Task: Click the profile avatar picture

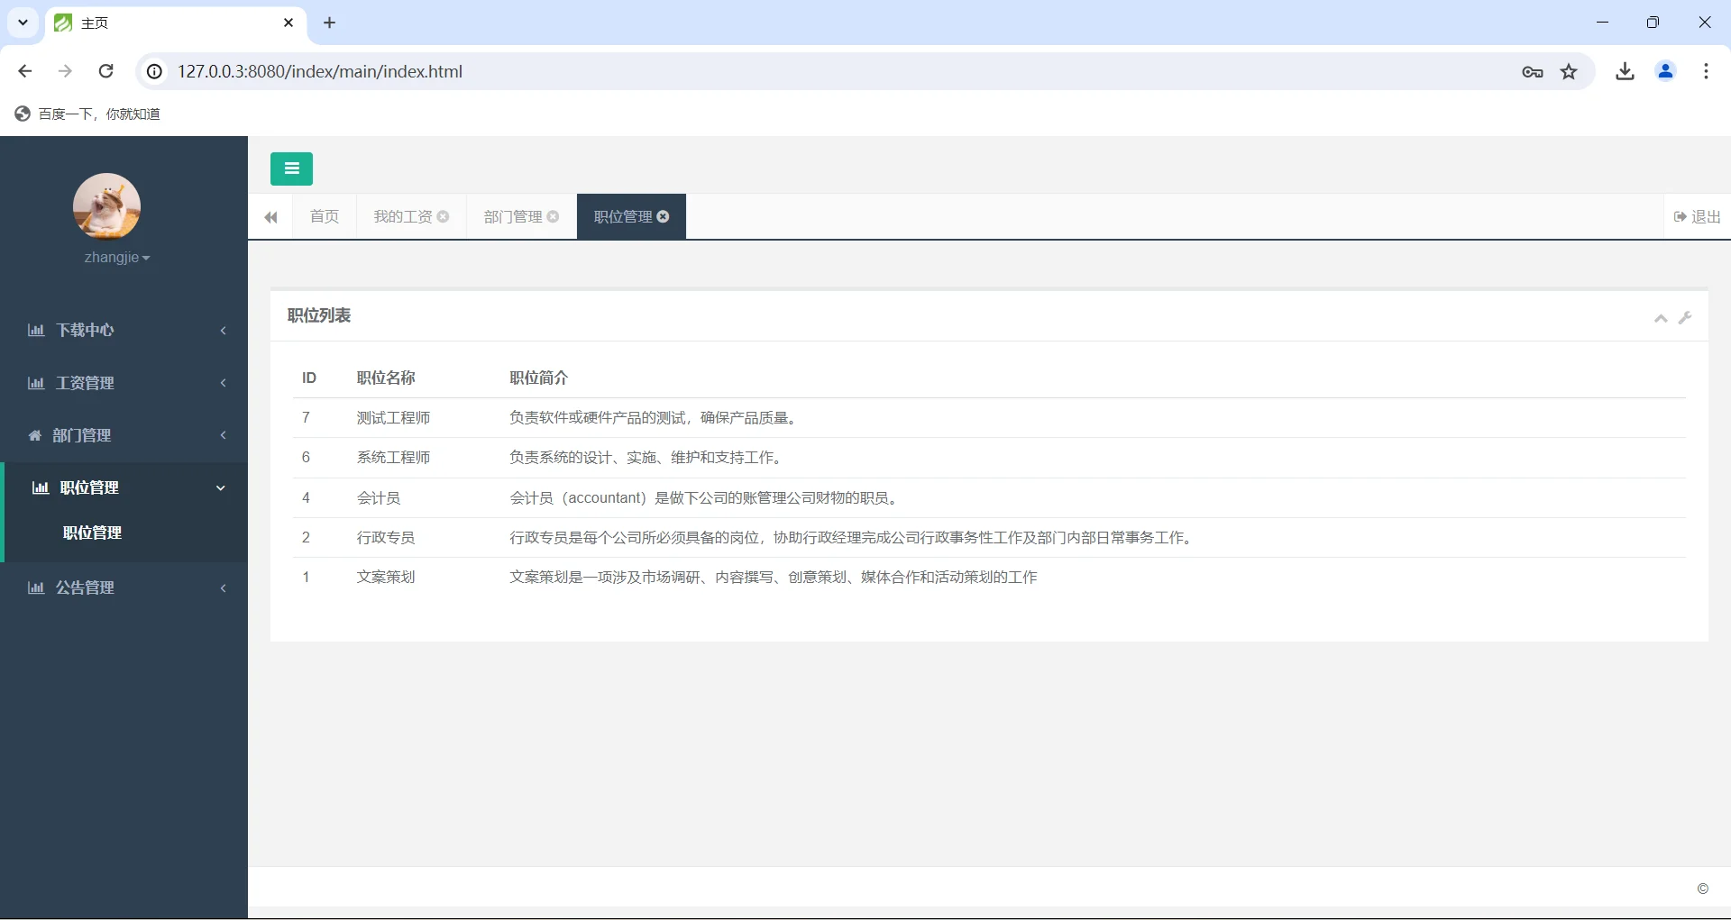Action: (x=107, y=206)
